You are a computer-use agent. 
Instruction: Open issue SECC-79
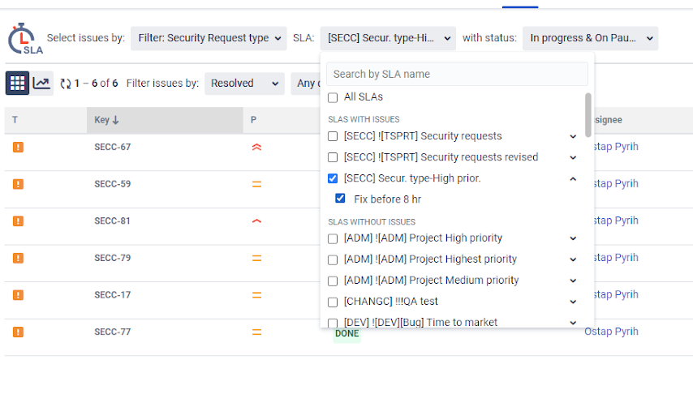(x=113, y=258)
